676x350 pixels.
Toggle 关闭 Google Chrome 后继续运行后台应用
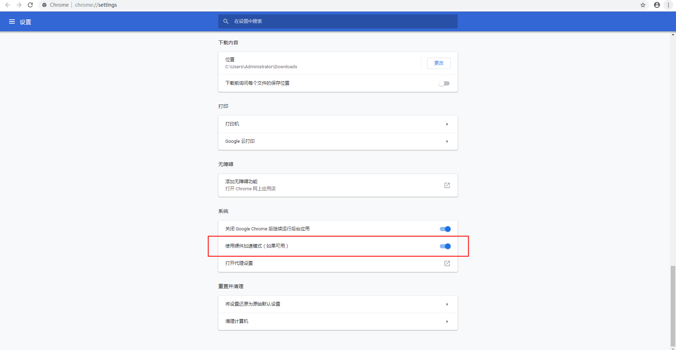(445, 229)
